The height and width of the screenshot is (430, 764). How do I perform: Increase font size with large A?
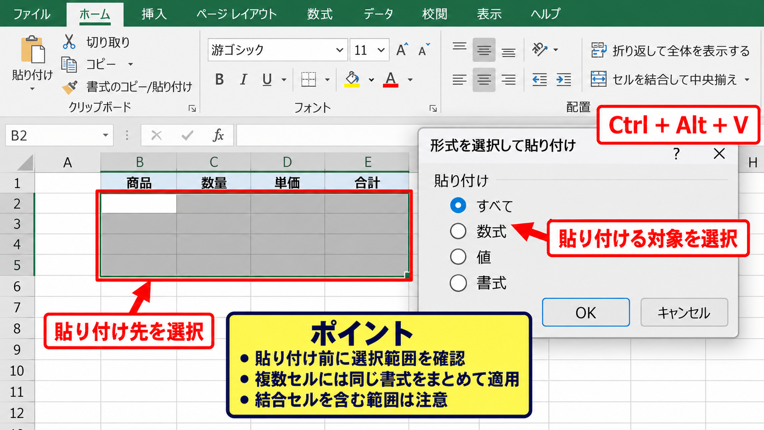402,49
